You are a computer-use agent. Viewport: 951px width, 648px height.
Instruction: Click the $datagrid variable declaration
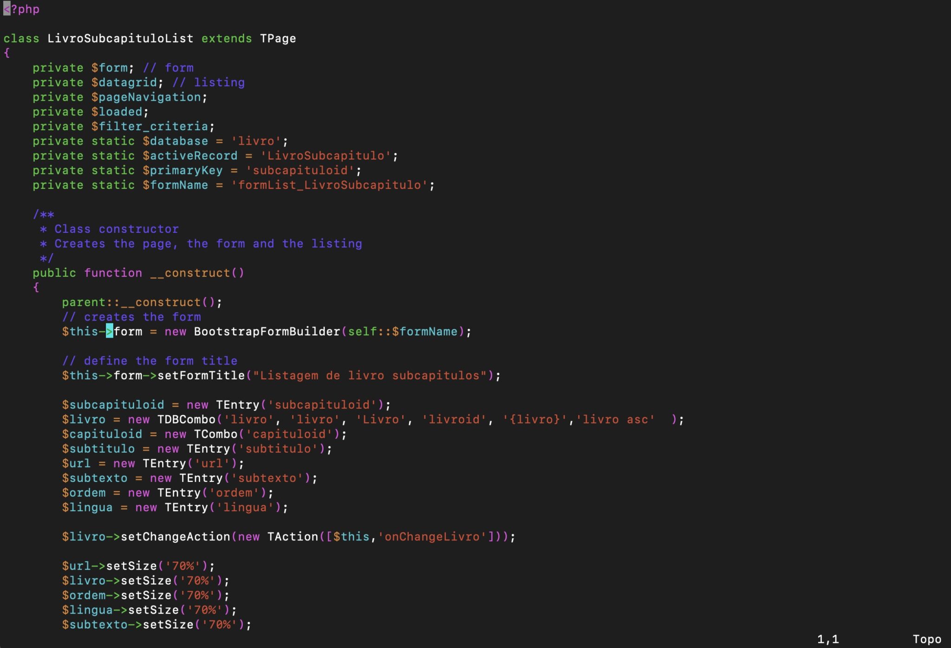coord(124,83)
